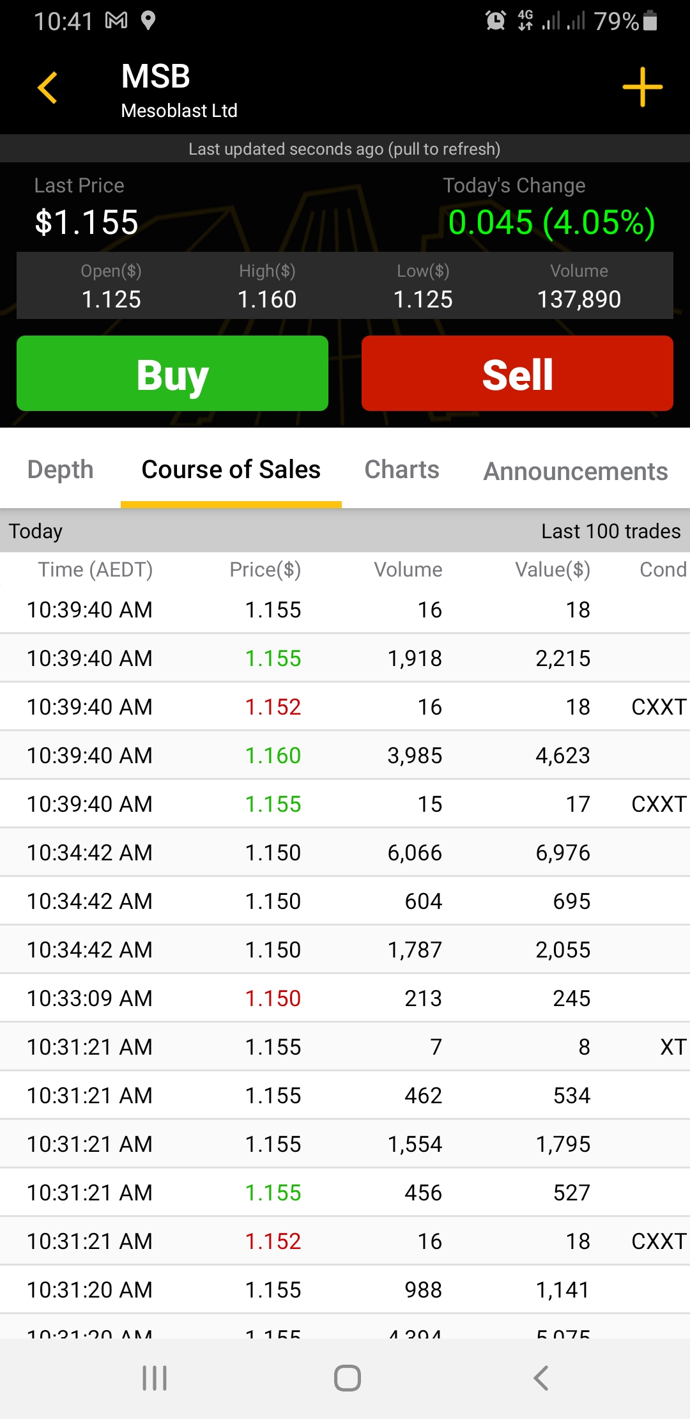Tap the Android home button icon
Viewport: 690px width, 1419px height.
coord(347,1378)
